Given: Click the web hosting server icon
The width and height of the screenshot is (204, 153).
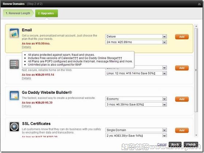Looking at the screenshot, I should tap(14, 64).
